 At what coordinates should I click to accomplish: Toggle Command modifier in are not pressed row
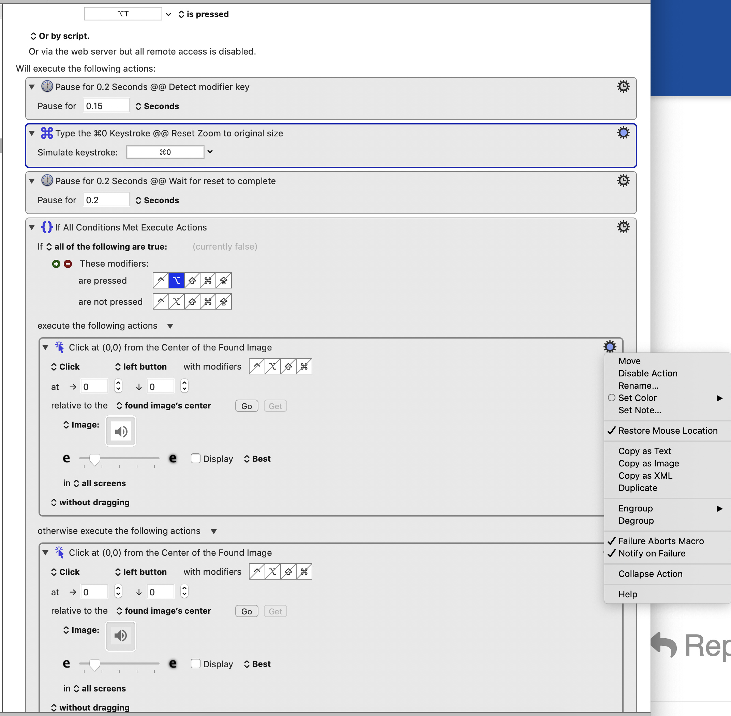[208, 302]
